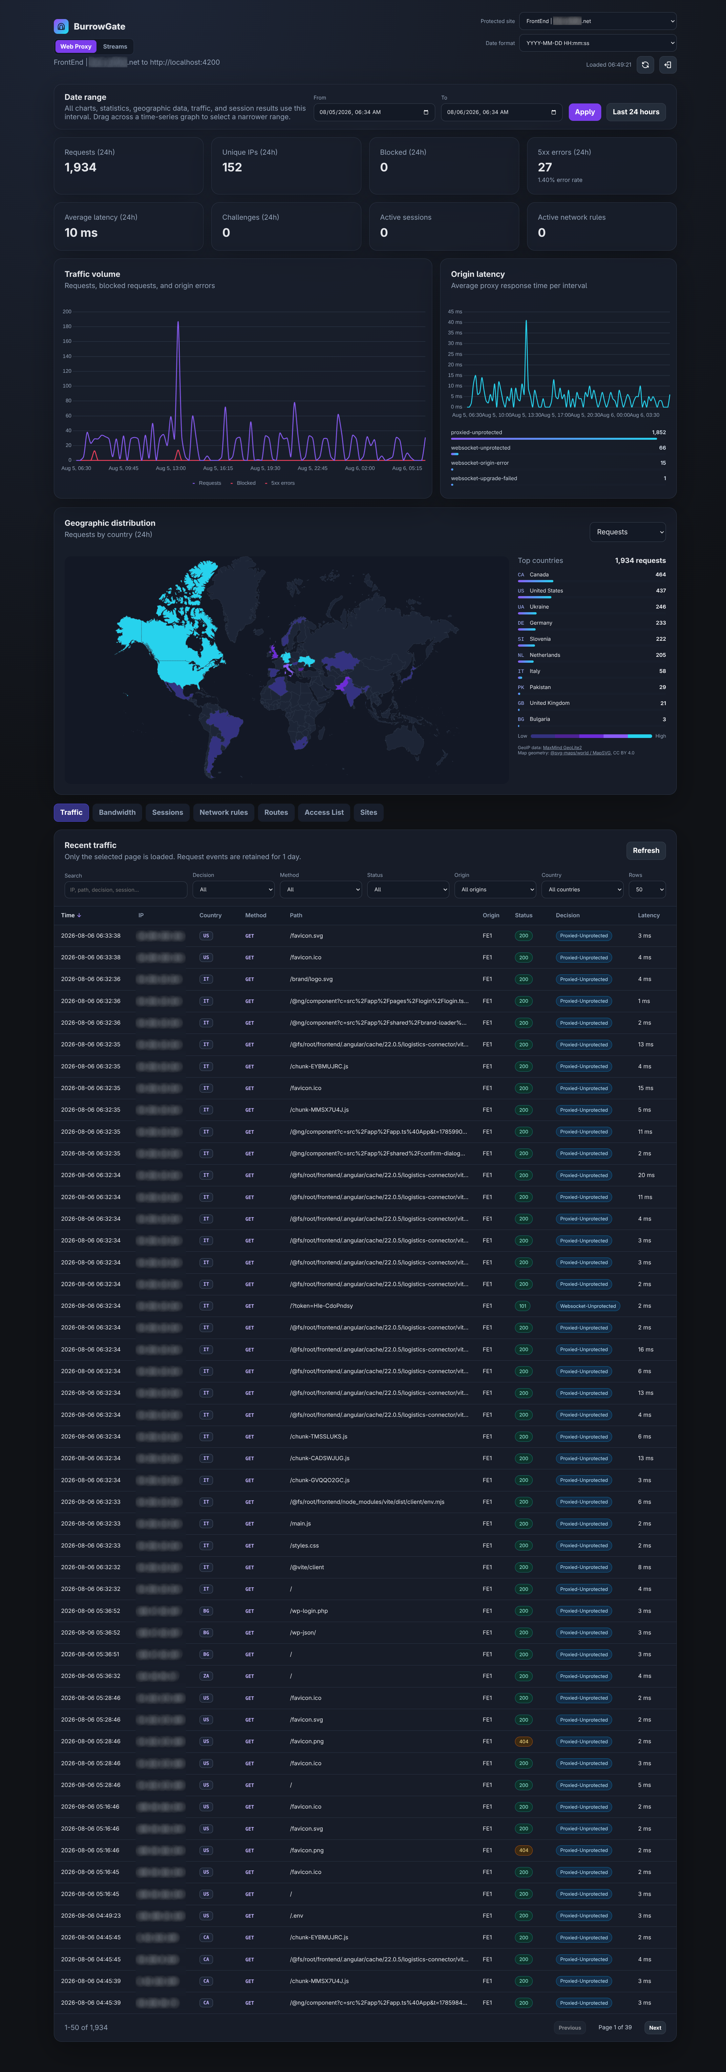Image resolution: width=726 pixels, height=2072 pixels.
Task: Click the Latency column header
Action: (x=649, y=915)
